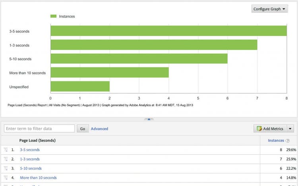This screenshot has width=298, height=186.
Task: Sort by the Instances column header
Action: 276,140
